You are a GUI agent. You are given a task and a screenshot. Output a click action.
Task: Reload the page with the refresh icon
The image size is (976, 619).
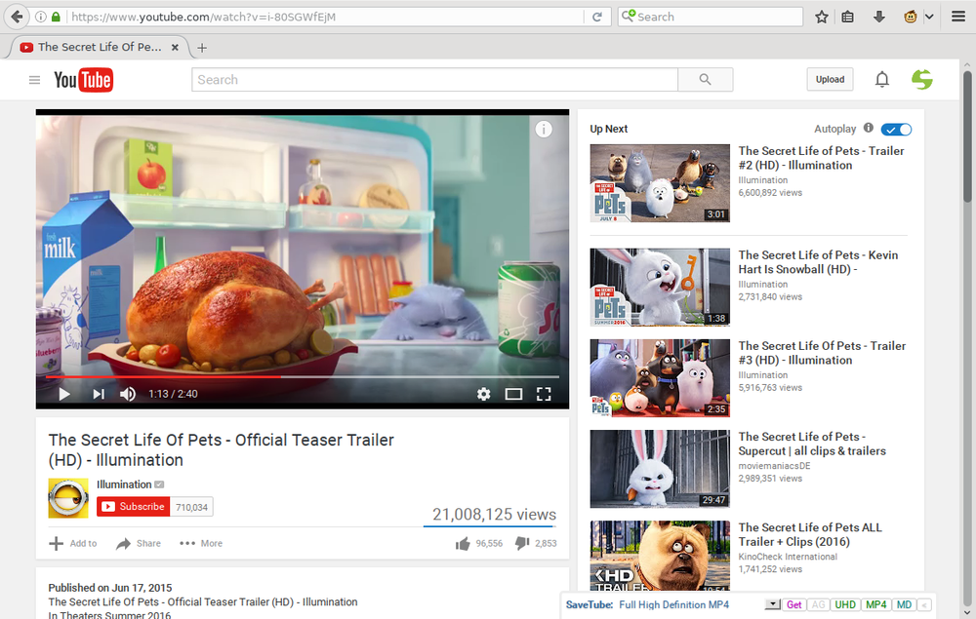(597, 17)
